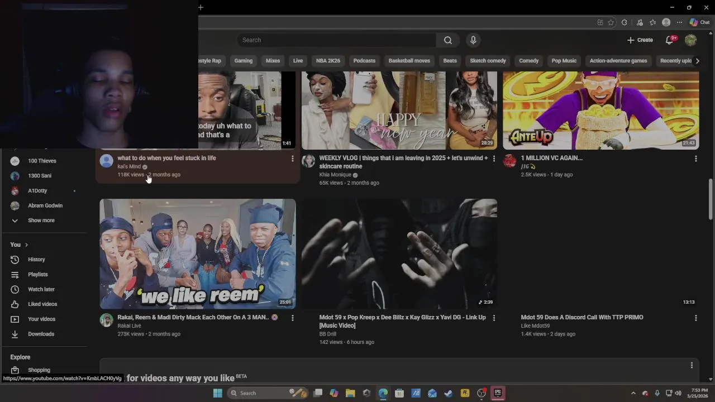Viewport: 715px width, 402px height.
Task: Open the Edge browser profile avatar
Action: pos(666,22)
